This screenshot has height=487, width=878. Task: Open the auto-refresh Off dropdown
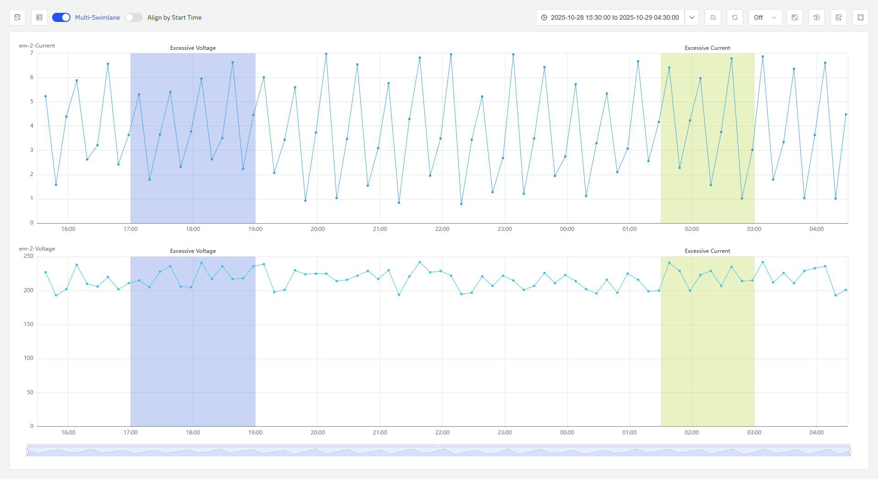[x=766, y=17]
